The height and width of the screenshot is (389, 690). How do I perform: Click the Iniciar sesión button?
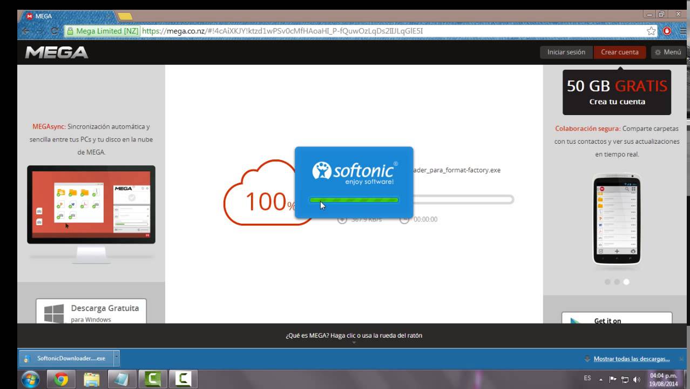point(566,52)
